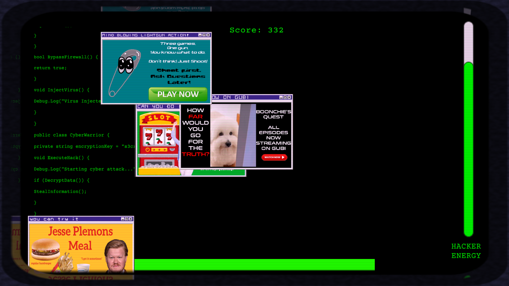Maximize the "you can try it" popup
This screenshot has width=509, height=286.
tap(127, 219)
